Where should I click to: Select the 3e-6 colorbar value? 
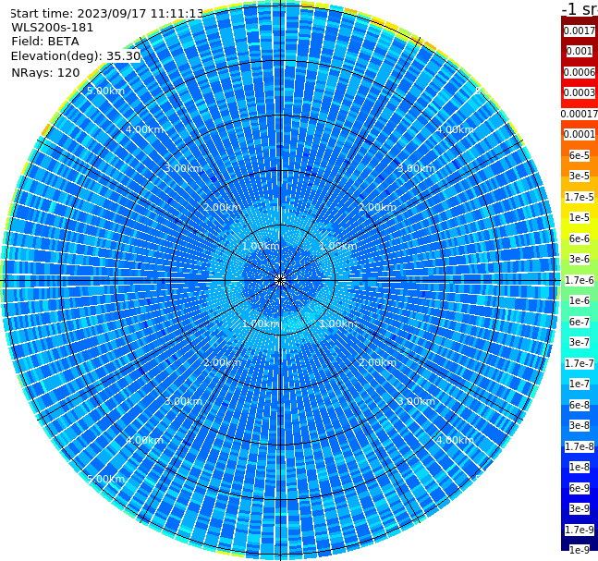pyautogui.click(x=580, y=259)
